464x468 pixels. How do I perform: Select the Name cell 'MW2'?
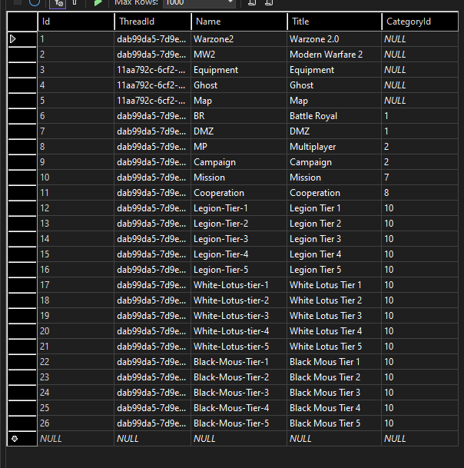click(x=239, y=55)
